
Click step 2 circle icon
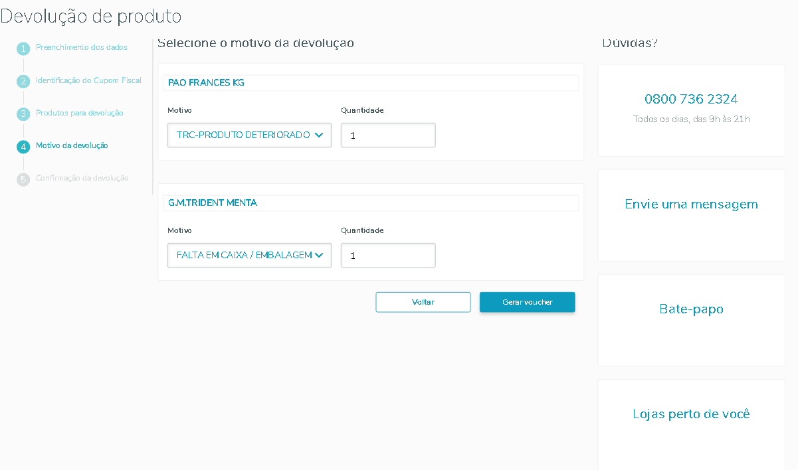(23, 81)
